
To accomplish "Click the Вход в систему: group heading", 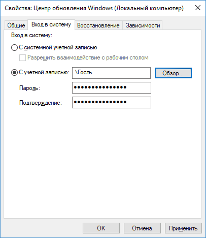I will tap(31, 35).
